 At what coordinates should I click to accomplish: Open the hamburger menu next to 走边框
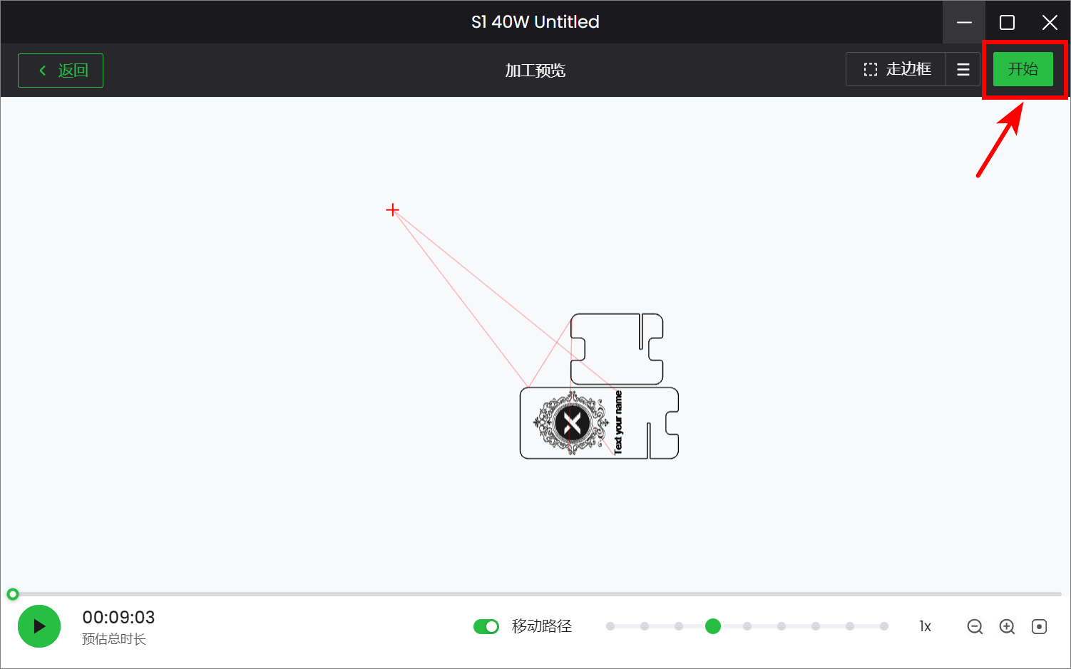click(963, 70)
